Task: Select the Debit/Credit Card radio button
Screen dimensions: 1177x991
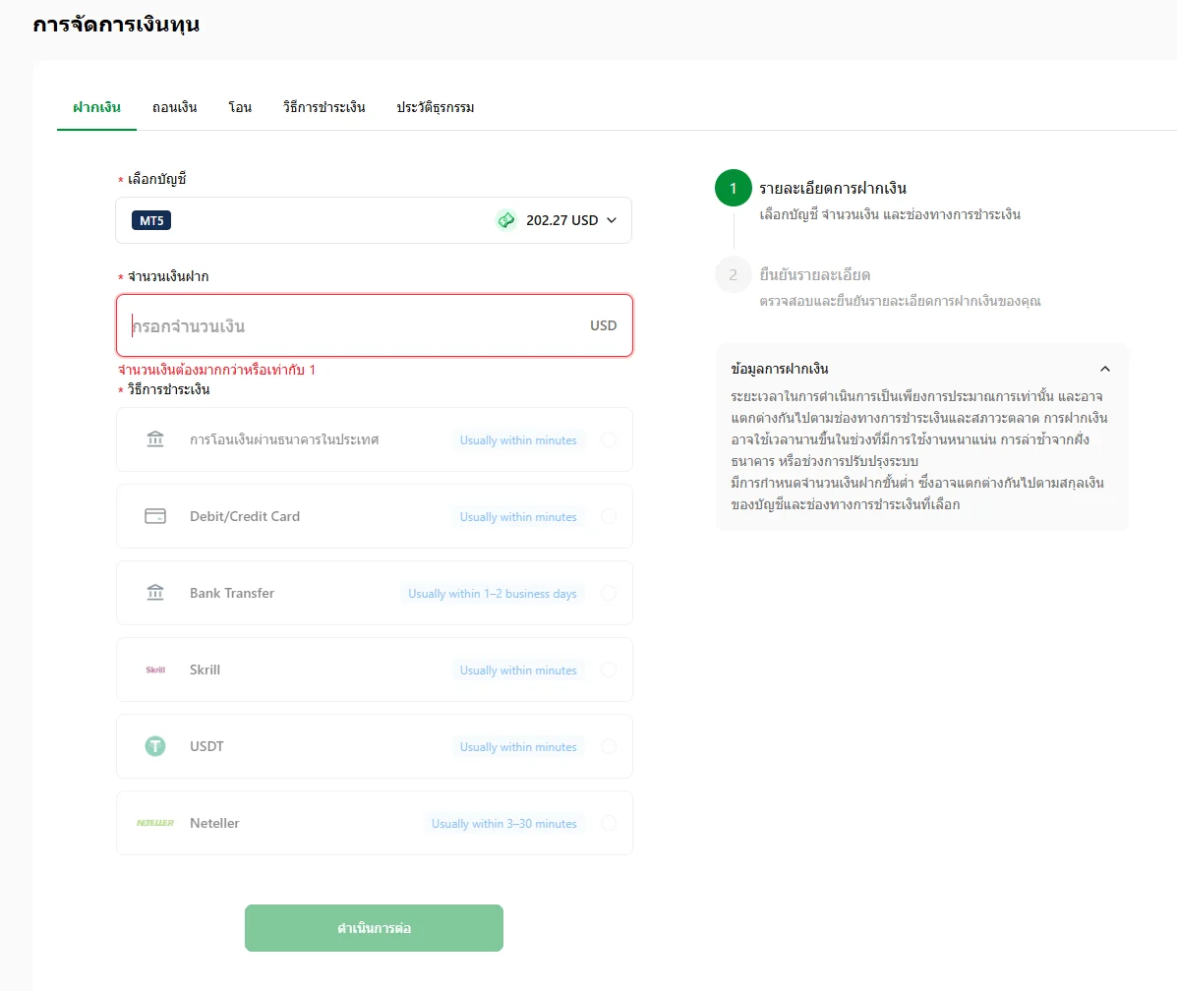Action: (609, 516)
